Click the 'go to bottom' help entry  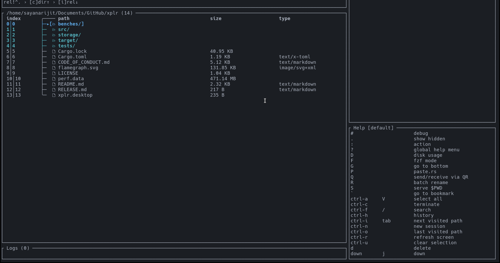click(431, 166)
